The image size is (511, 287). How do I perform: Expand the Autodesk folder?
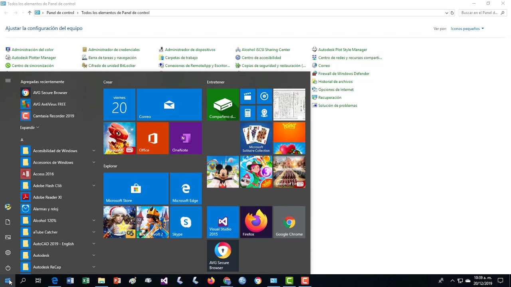pos(58,255)
